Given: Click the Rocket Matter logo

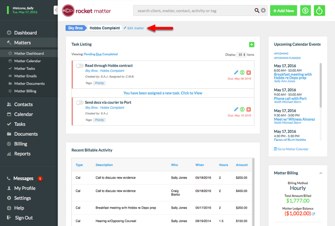Looking at the screenshot, I should (x=86, y=11).
